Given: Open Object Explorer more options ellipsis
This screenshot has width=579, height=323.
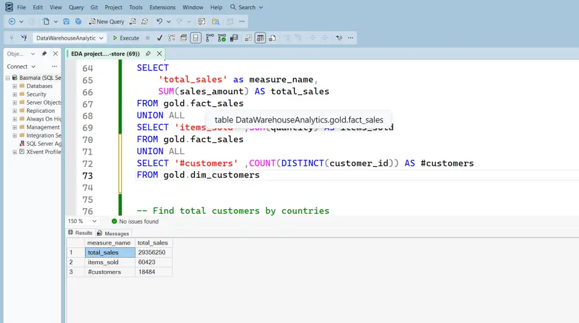Looking at the screenshot, I should tap(54, 66).
